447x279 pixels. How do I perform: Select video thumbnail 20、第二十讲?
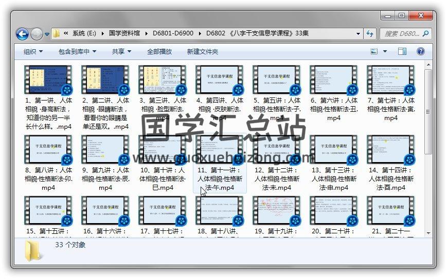tap(333, 210)
